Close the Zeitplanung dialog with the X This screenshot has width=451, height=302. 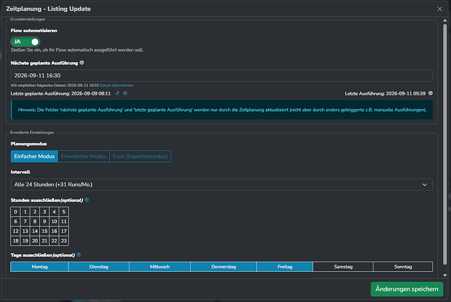439,9
